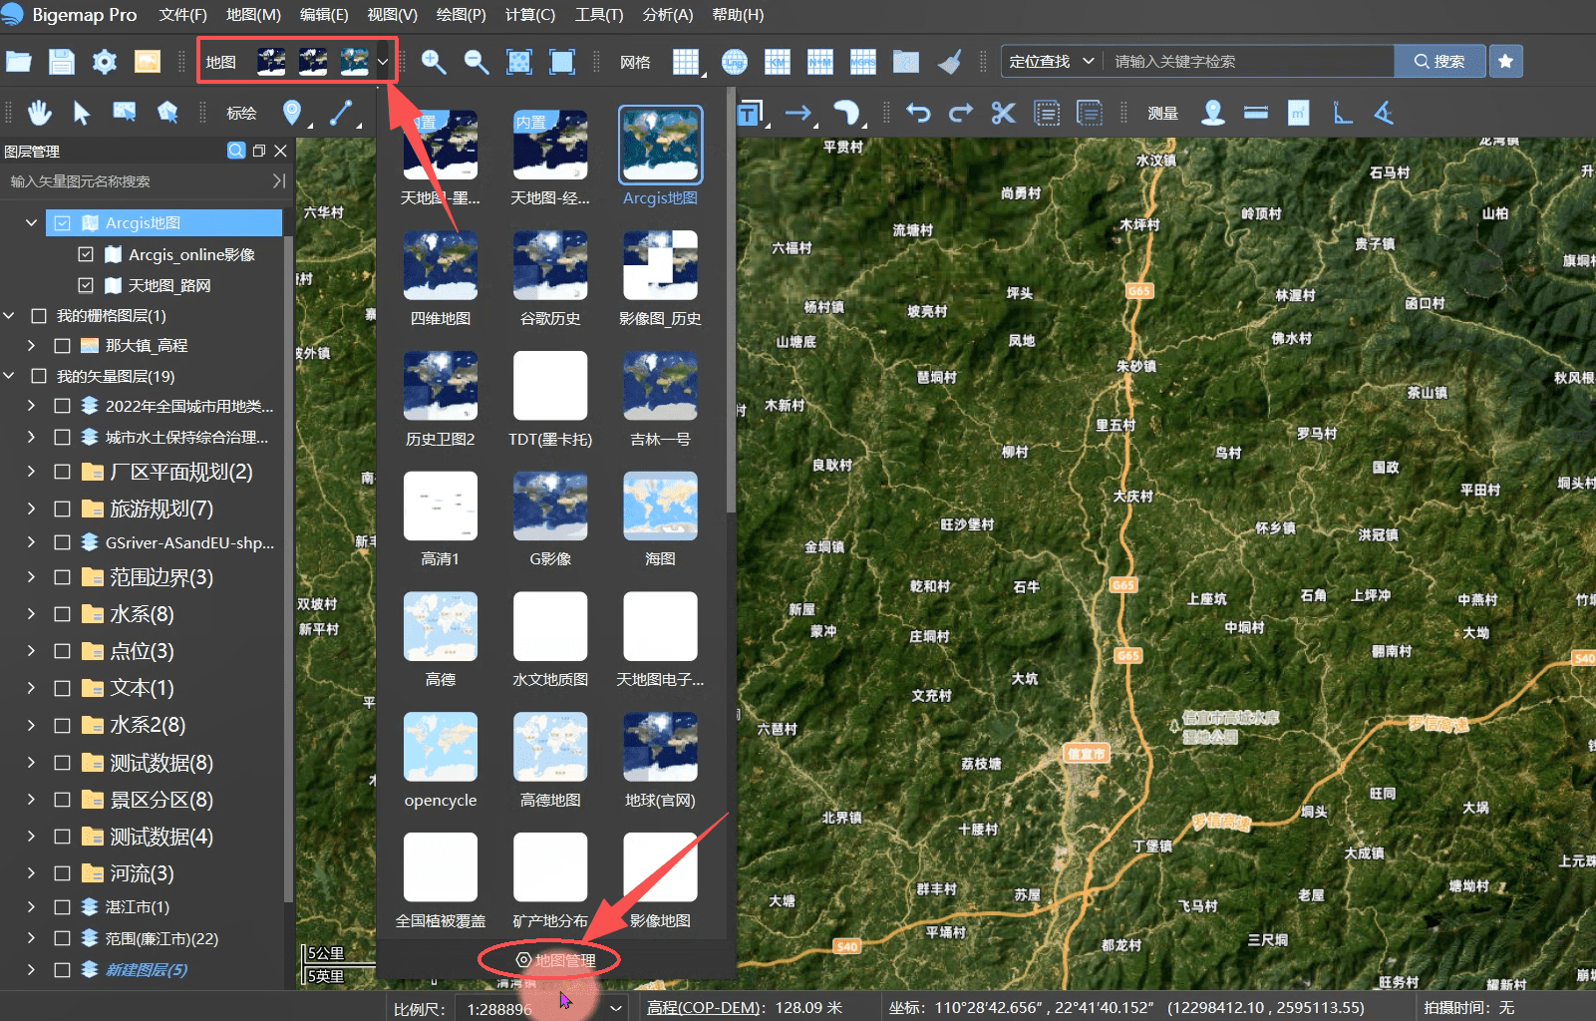Click the KM grid icon
This screenshot has height=1021, width=1596.
tap(778, 62)
